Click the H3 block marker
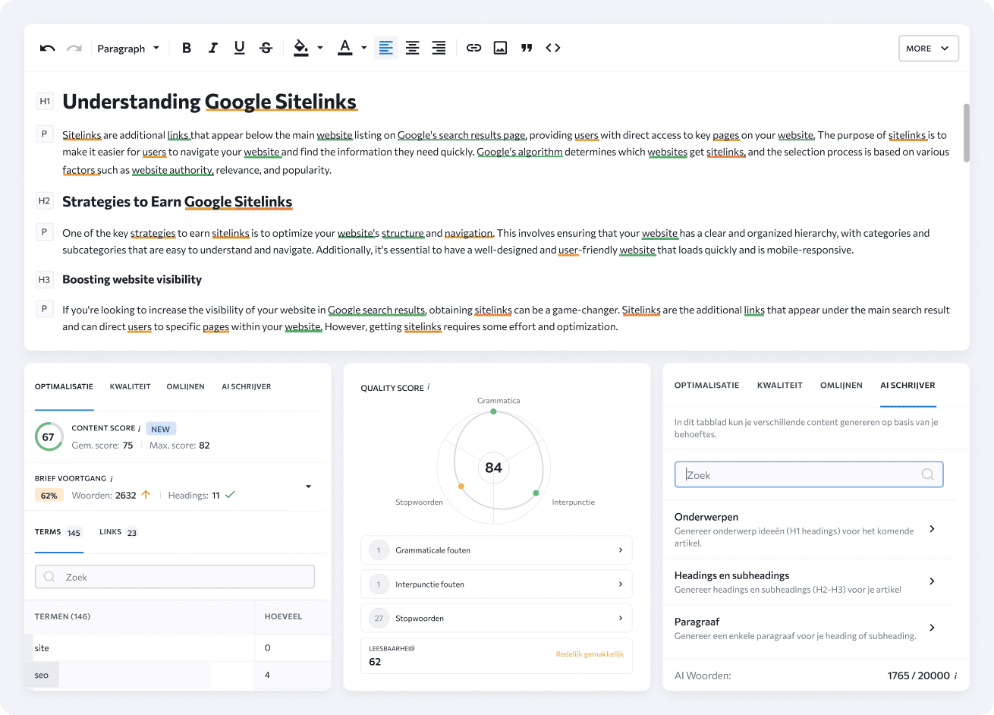Screen dimensions: 994x715 pos(45,280)
